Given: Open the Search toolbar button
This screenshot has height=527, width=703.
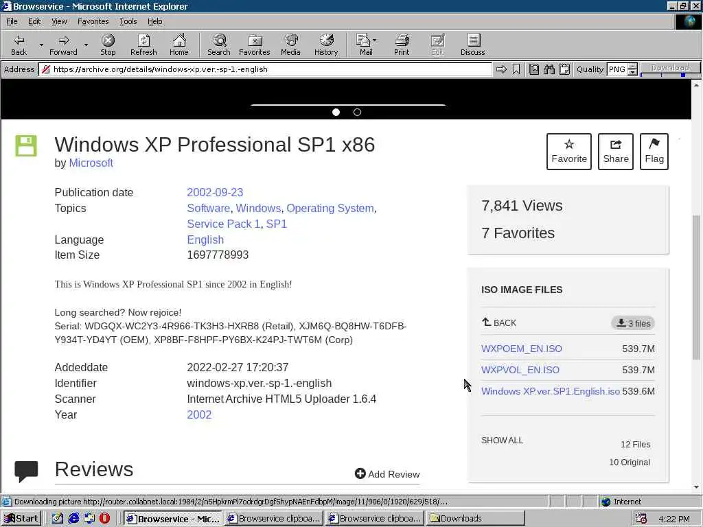Looking at the screenshot, I should pos(219,45).
